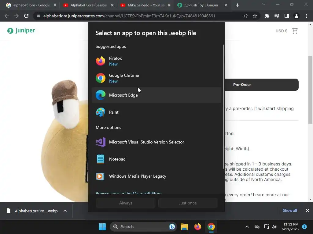Show hidden system tray icons
The height and width of the screenshot is (234, 313).
[247, 227]
